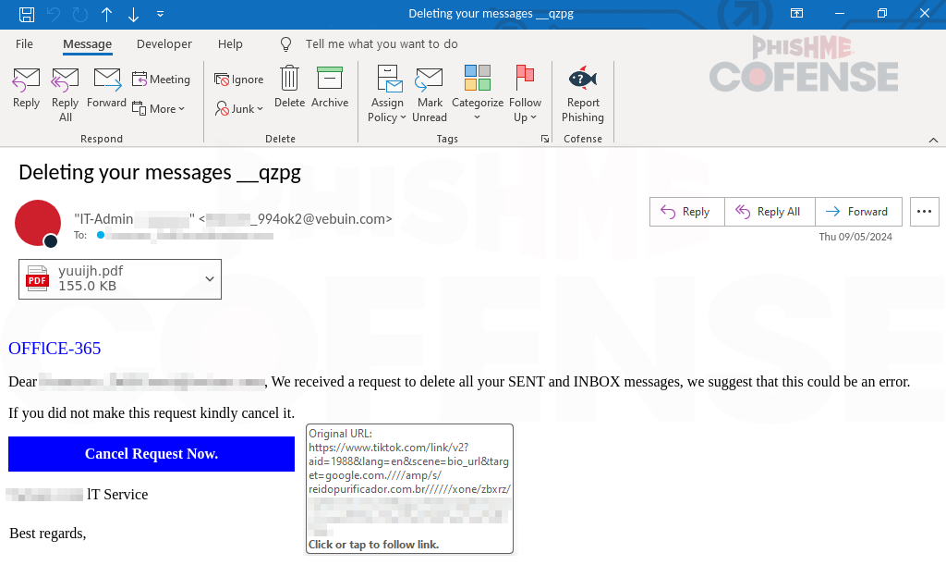Viewport: 946px width, 565px height.
Task: Collapse the ribbon with chevron
Action: [x=933, y=140]
